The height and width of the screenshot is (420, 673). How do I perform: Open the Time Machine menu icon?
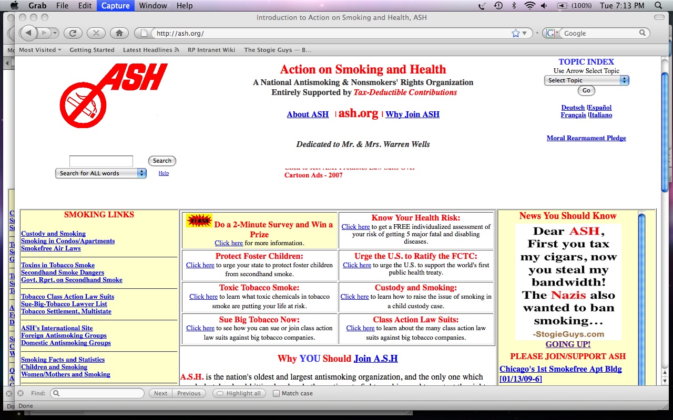(498, 6)
